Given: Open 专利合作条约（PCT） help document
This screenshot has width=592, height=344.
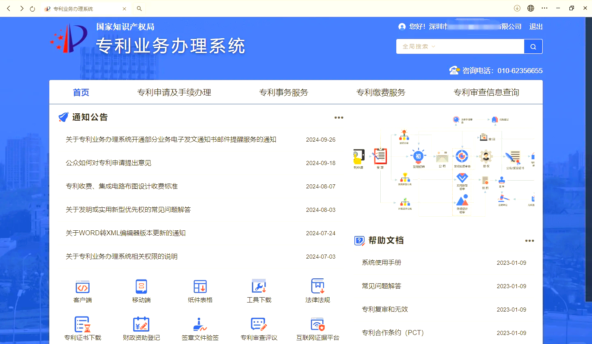Looking at the screenshot, I should point(393,333).
